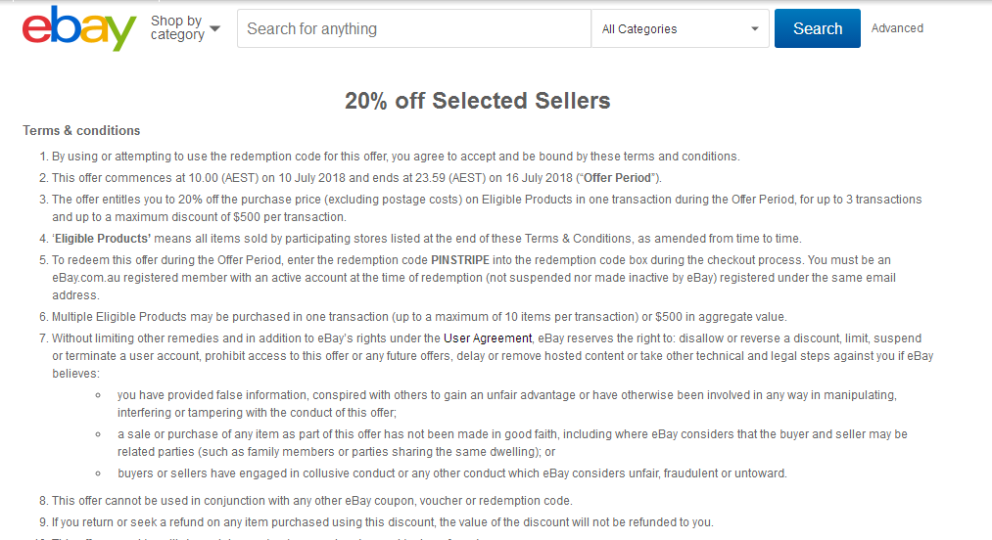Expand the All Categories dropdown
Image resolution: width=992 pixels, height=540 pixels.
[x=680, y=28]
